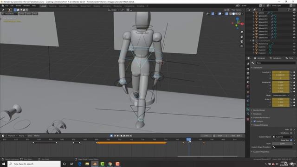Open the Bone properties tab
297x167 pixels.
point(248,109)
